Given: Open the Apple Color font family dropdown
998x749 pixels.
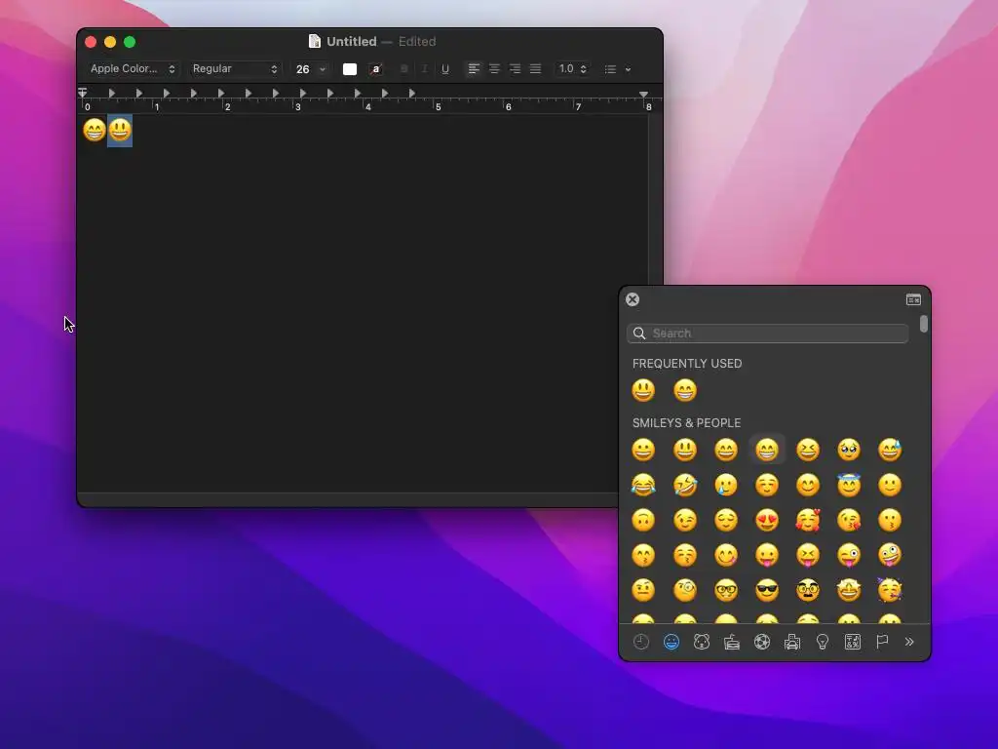Looking at the screenshot, I should click(x=133, y=69).
